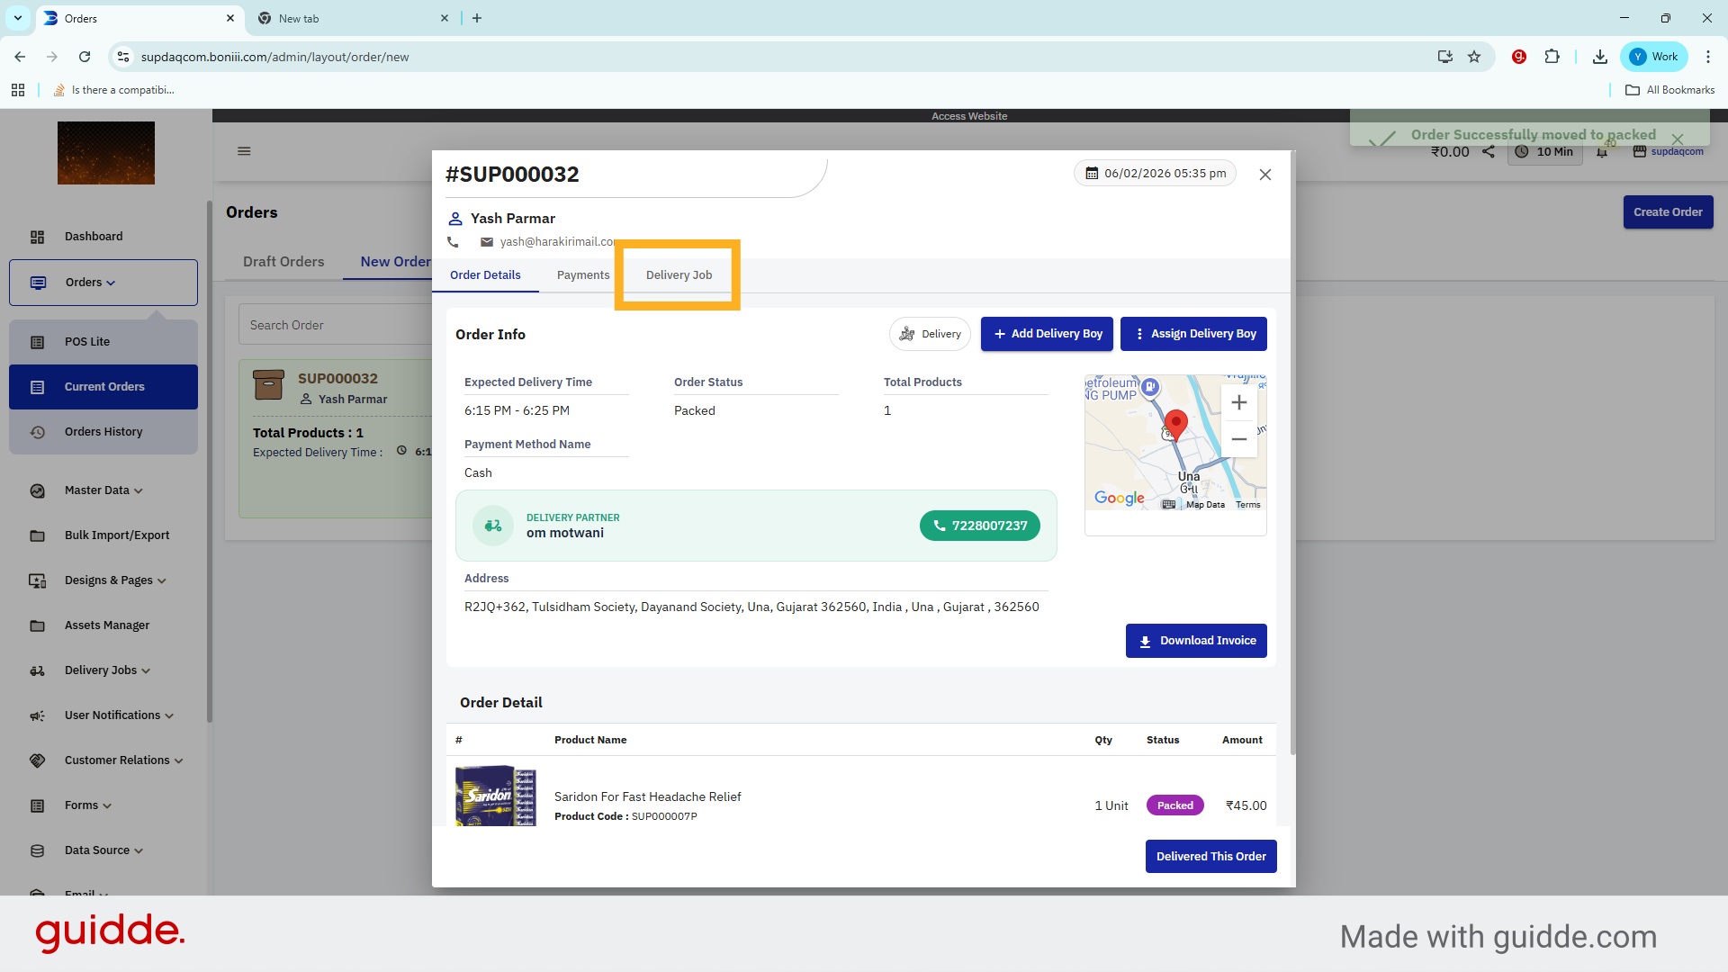
Task: Click the Data Source database icon
Action: (37, 851)
